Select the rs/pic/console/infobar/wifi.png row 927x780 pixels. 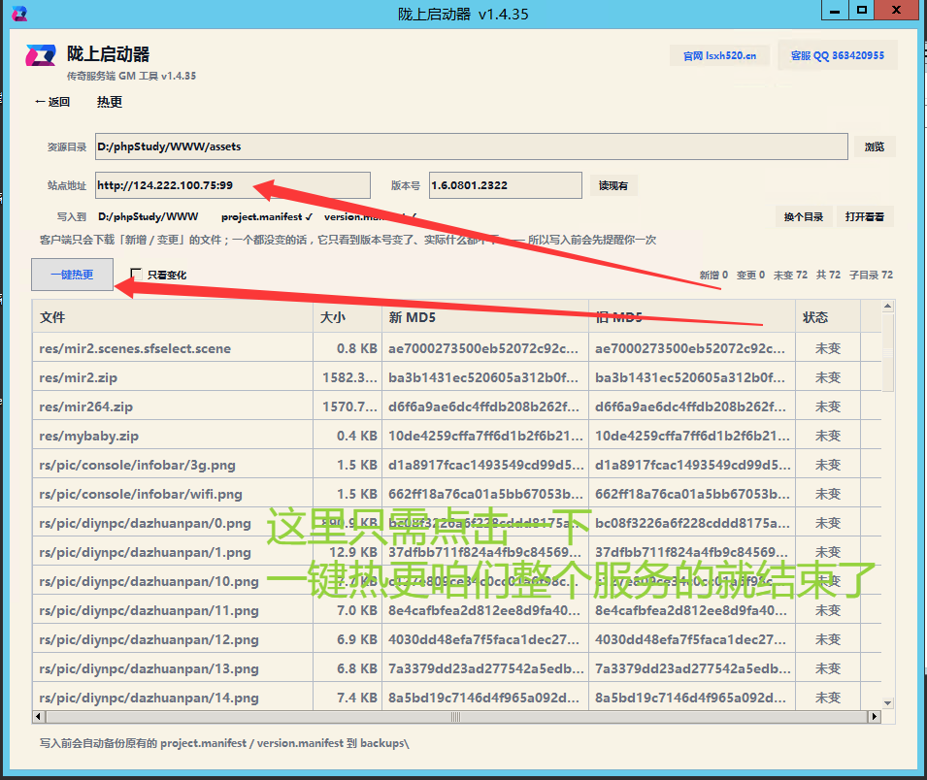tap(456, 494)
